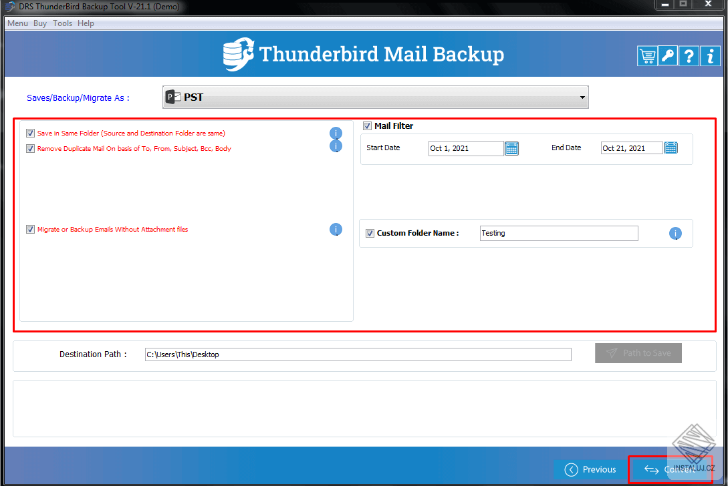Click the Destination Path field
Screen dimensions: 728x486
pos(358,354)
